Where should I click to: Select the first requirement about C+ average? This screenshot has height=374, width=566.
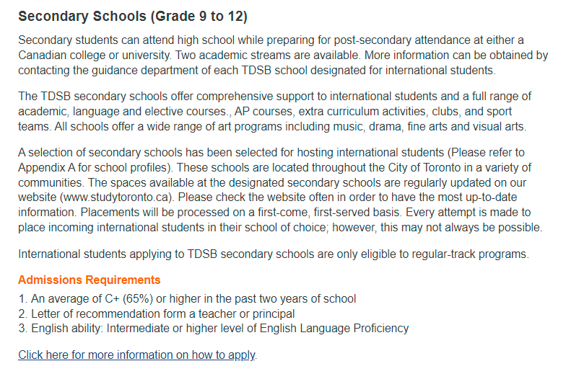point(187,298)
